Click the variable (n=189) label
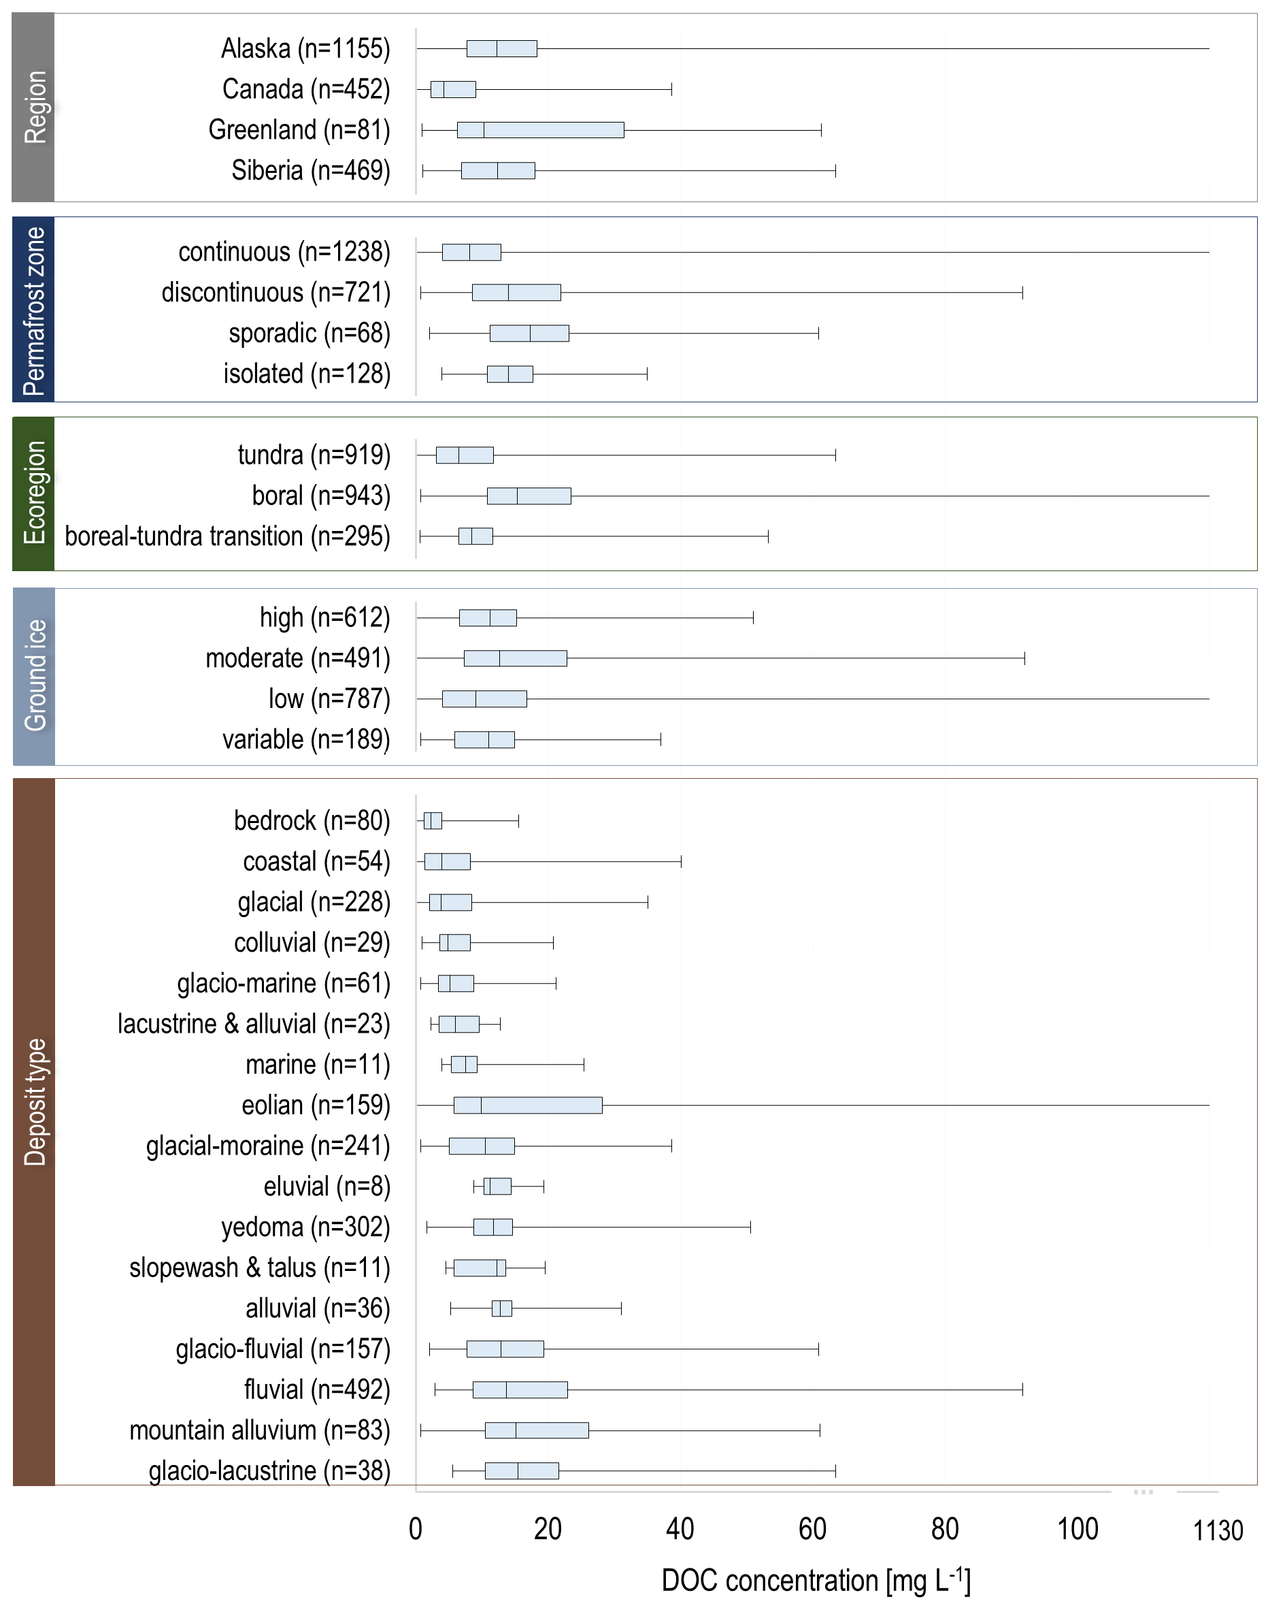 (x=305, y=739)
